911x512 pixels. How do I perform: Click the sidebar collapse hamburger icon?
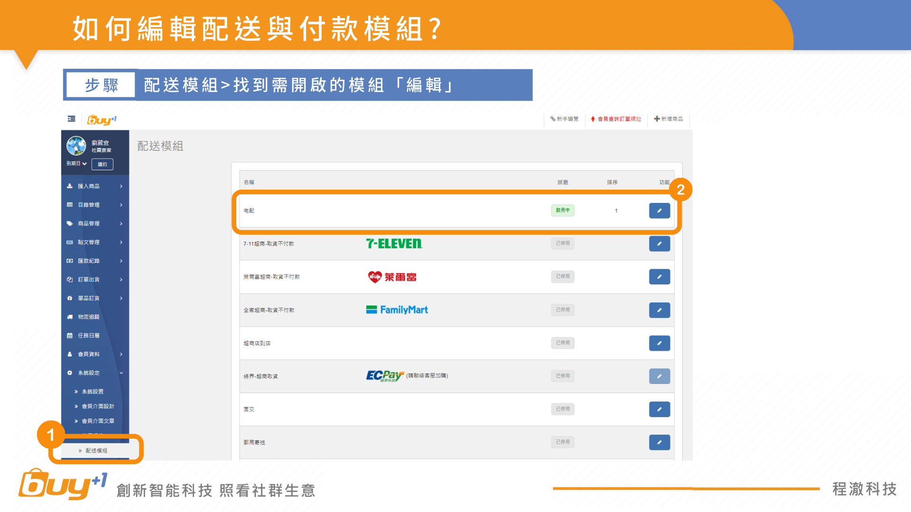point(72,119)
